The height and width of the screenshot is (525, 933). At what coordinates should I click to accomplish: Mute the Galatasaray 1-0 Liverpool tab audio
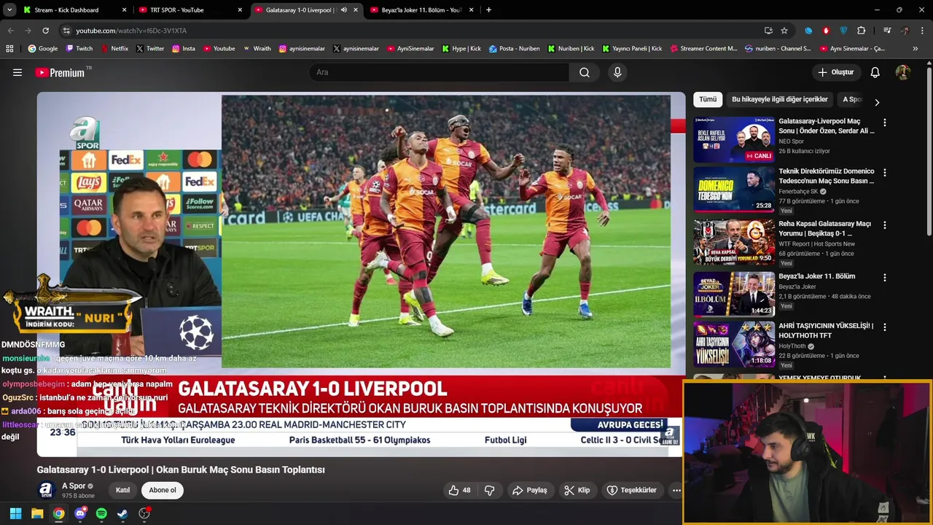click(x=344, y=10)
